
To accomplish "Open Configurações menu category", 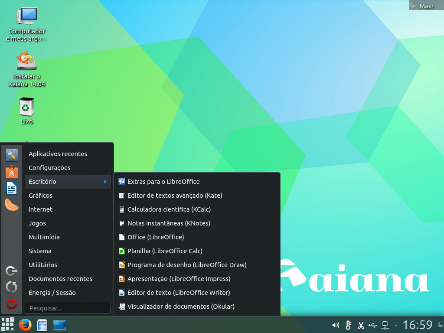I will pyautogui.click(x=67, y=168).
